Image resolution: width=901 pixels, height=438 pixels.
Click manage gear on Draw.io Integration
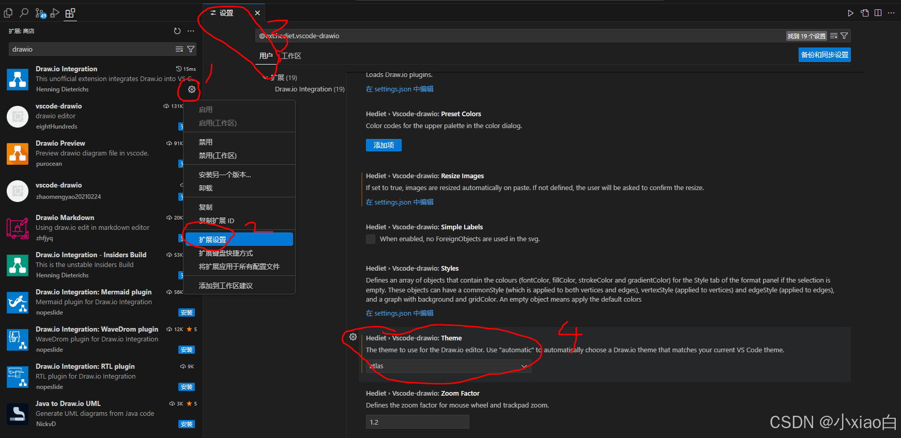coord(192,89)
